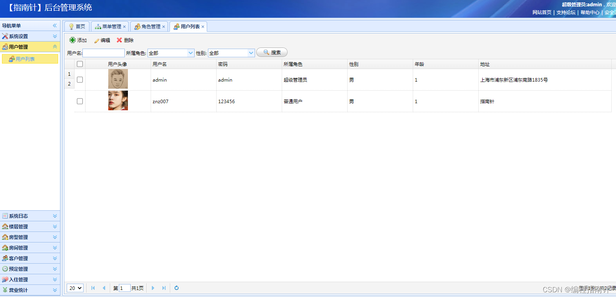Click the admin user avatar thumbnail
This screenshot has width=616, height=297.
(118, 79)
